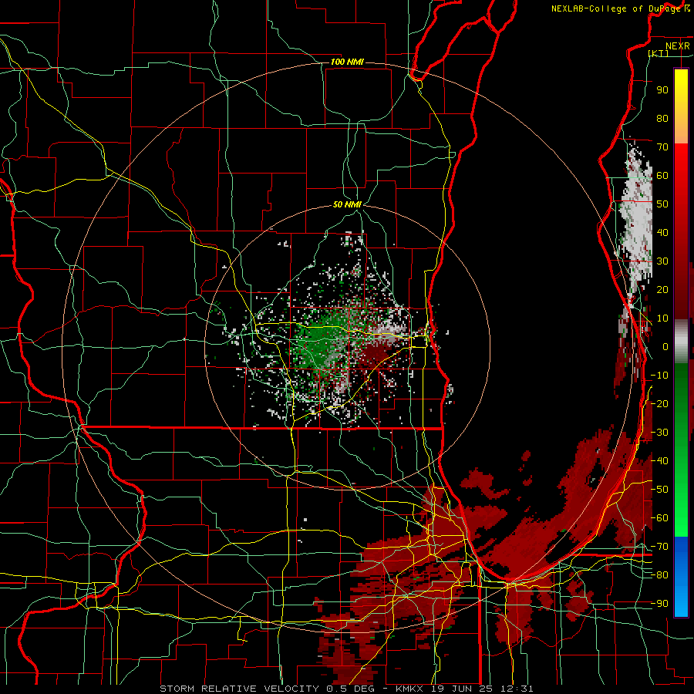Select the 50 NMI range ring label

tap(347, 204)
